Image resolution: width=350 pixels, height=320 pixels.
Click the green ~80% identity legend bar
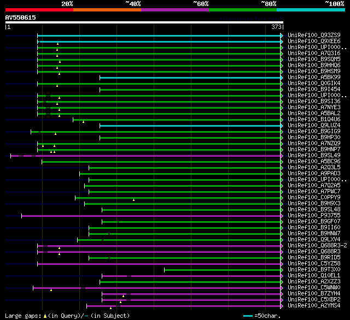click(x=243, y=10)
